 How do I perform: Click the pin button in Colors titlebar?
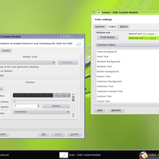[x=99, y=12]
